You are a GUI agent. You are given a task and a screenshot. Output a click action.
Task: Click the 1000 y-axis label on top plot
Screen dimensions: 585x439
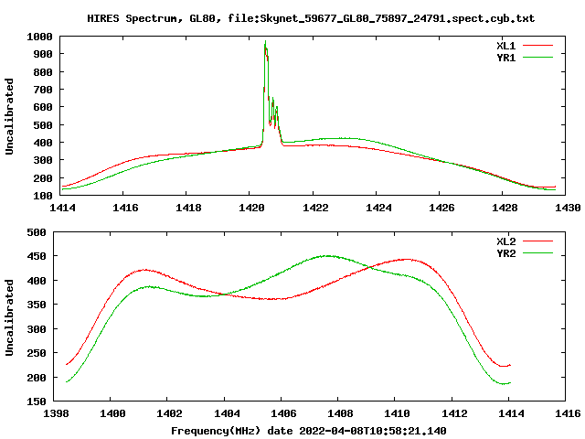(x=39, y=37)
